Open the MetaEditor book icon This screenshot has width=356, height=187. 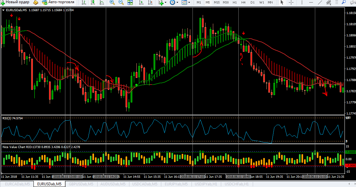pos(36,2)
